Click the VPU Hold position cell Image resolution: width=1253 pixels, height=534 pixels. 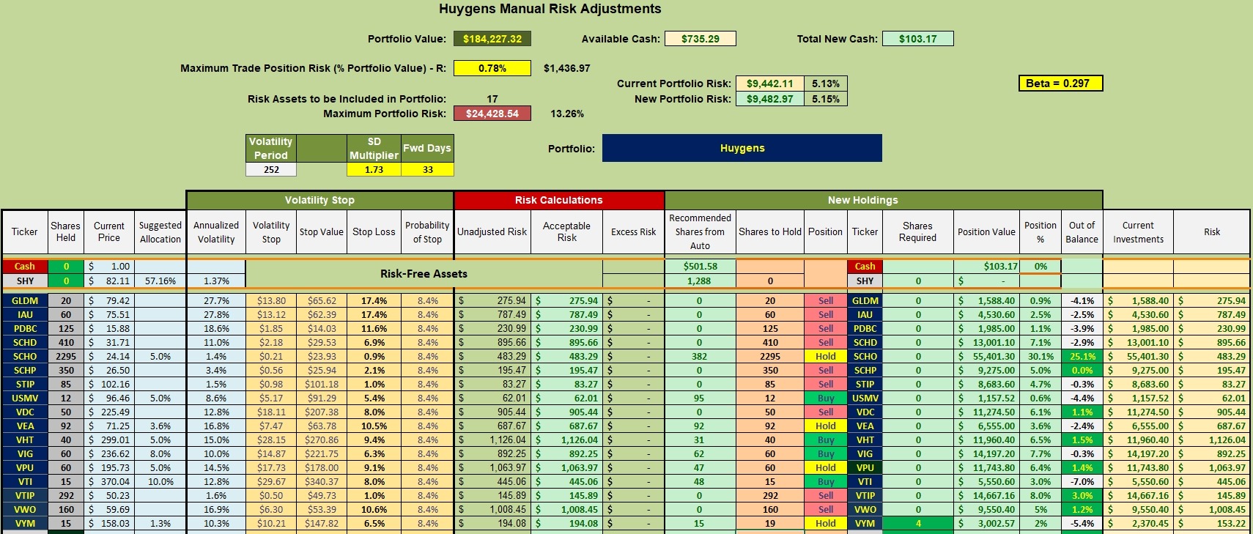[826, 467]
